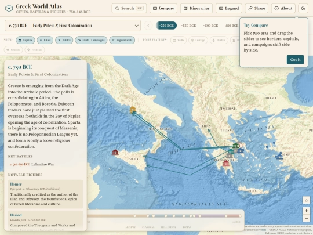Expand the era dropdown c. 750 BCE
This screenshot has width=313, height=235.
point(72,26)
